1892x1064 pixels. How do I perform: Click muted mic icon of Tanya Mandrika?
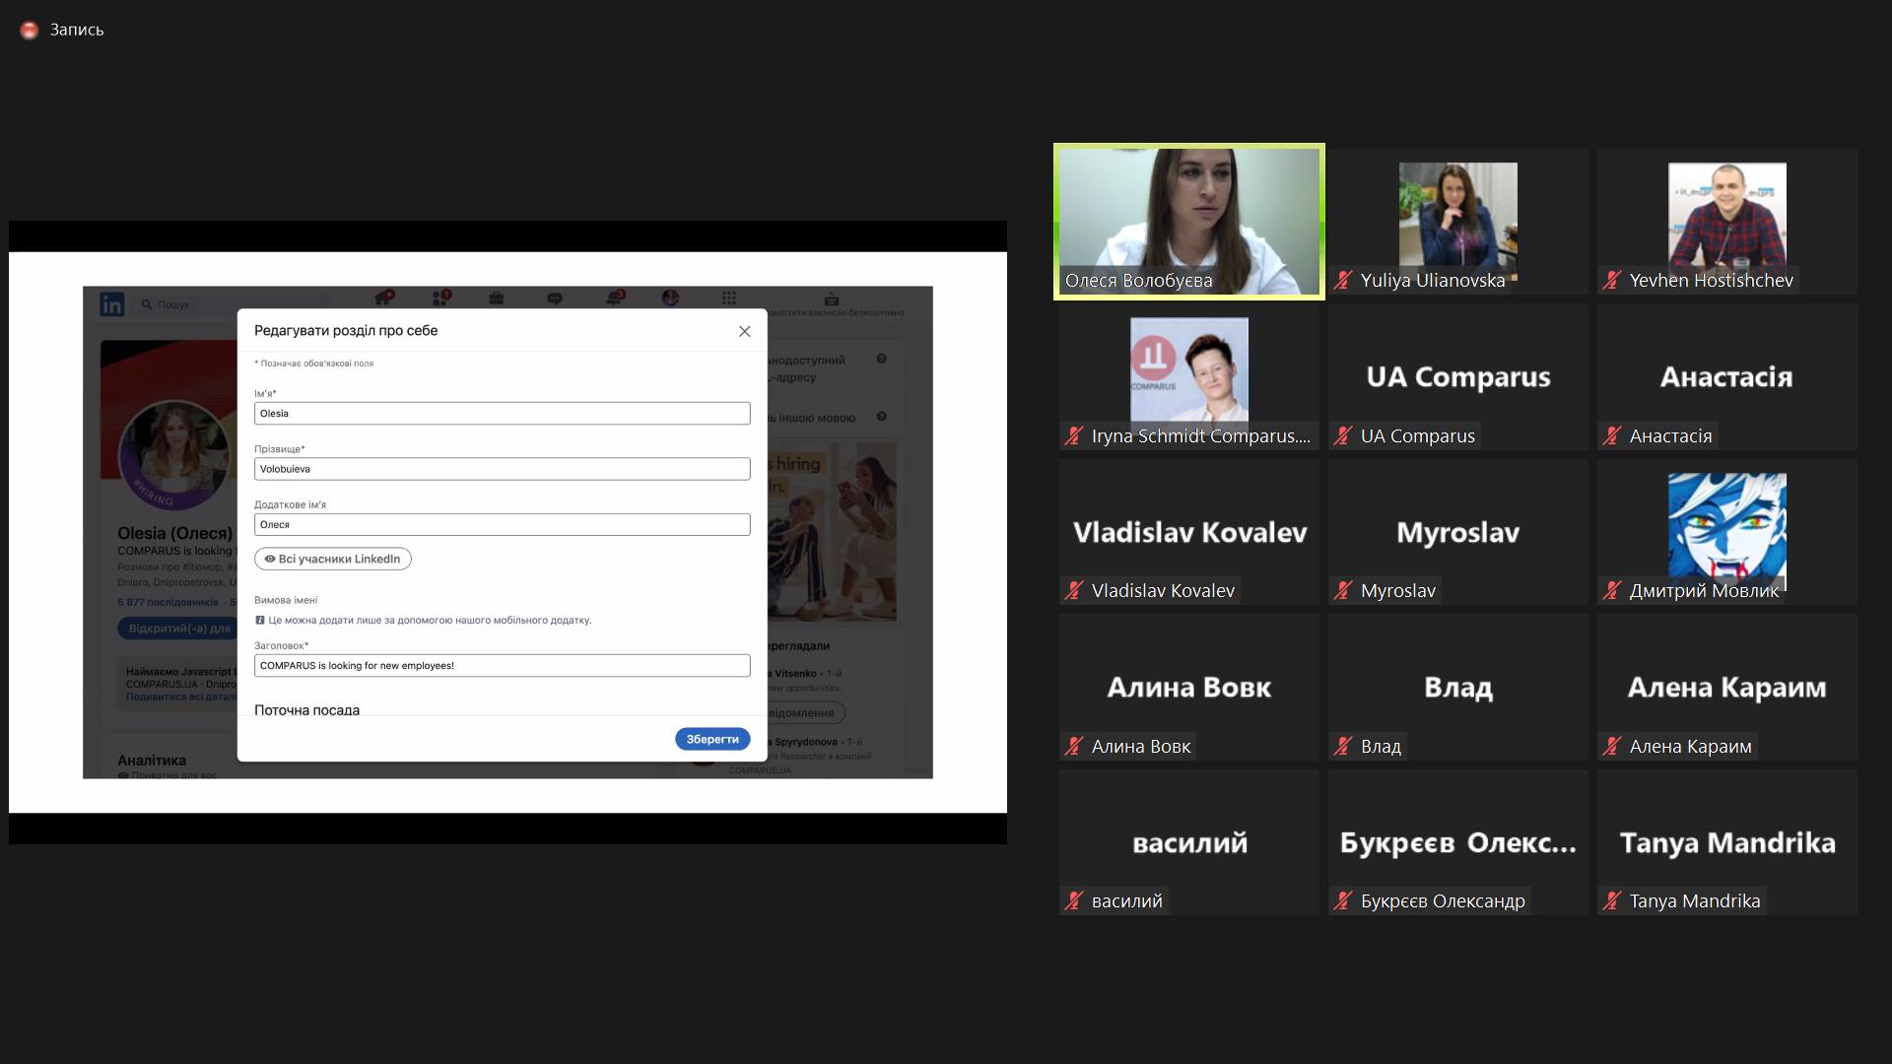[1612, 901]
